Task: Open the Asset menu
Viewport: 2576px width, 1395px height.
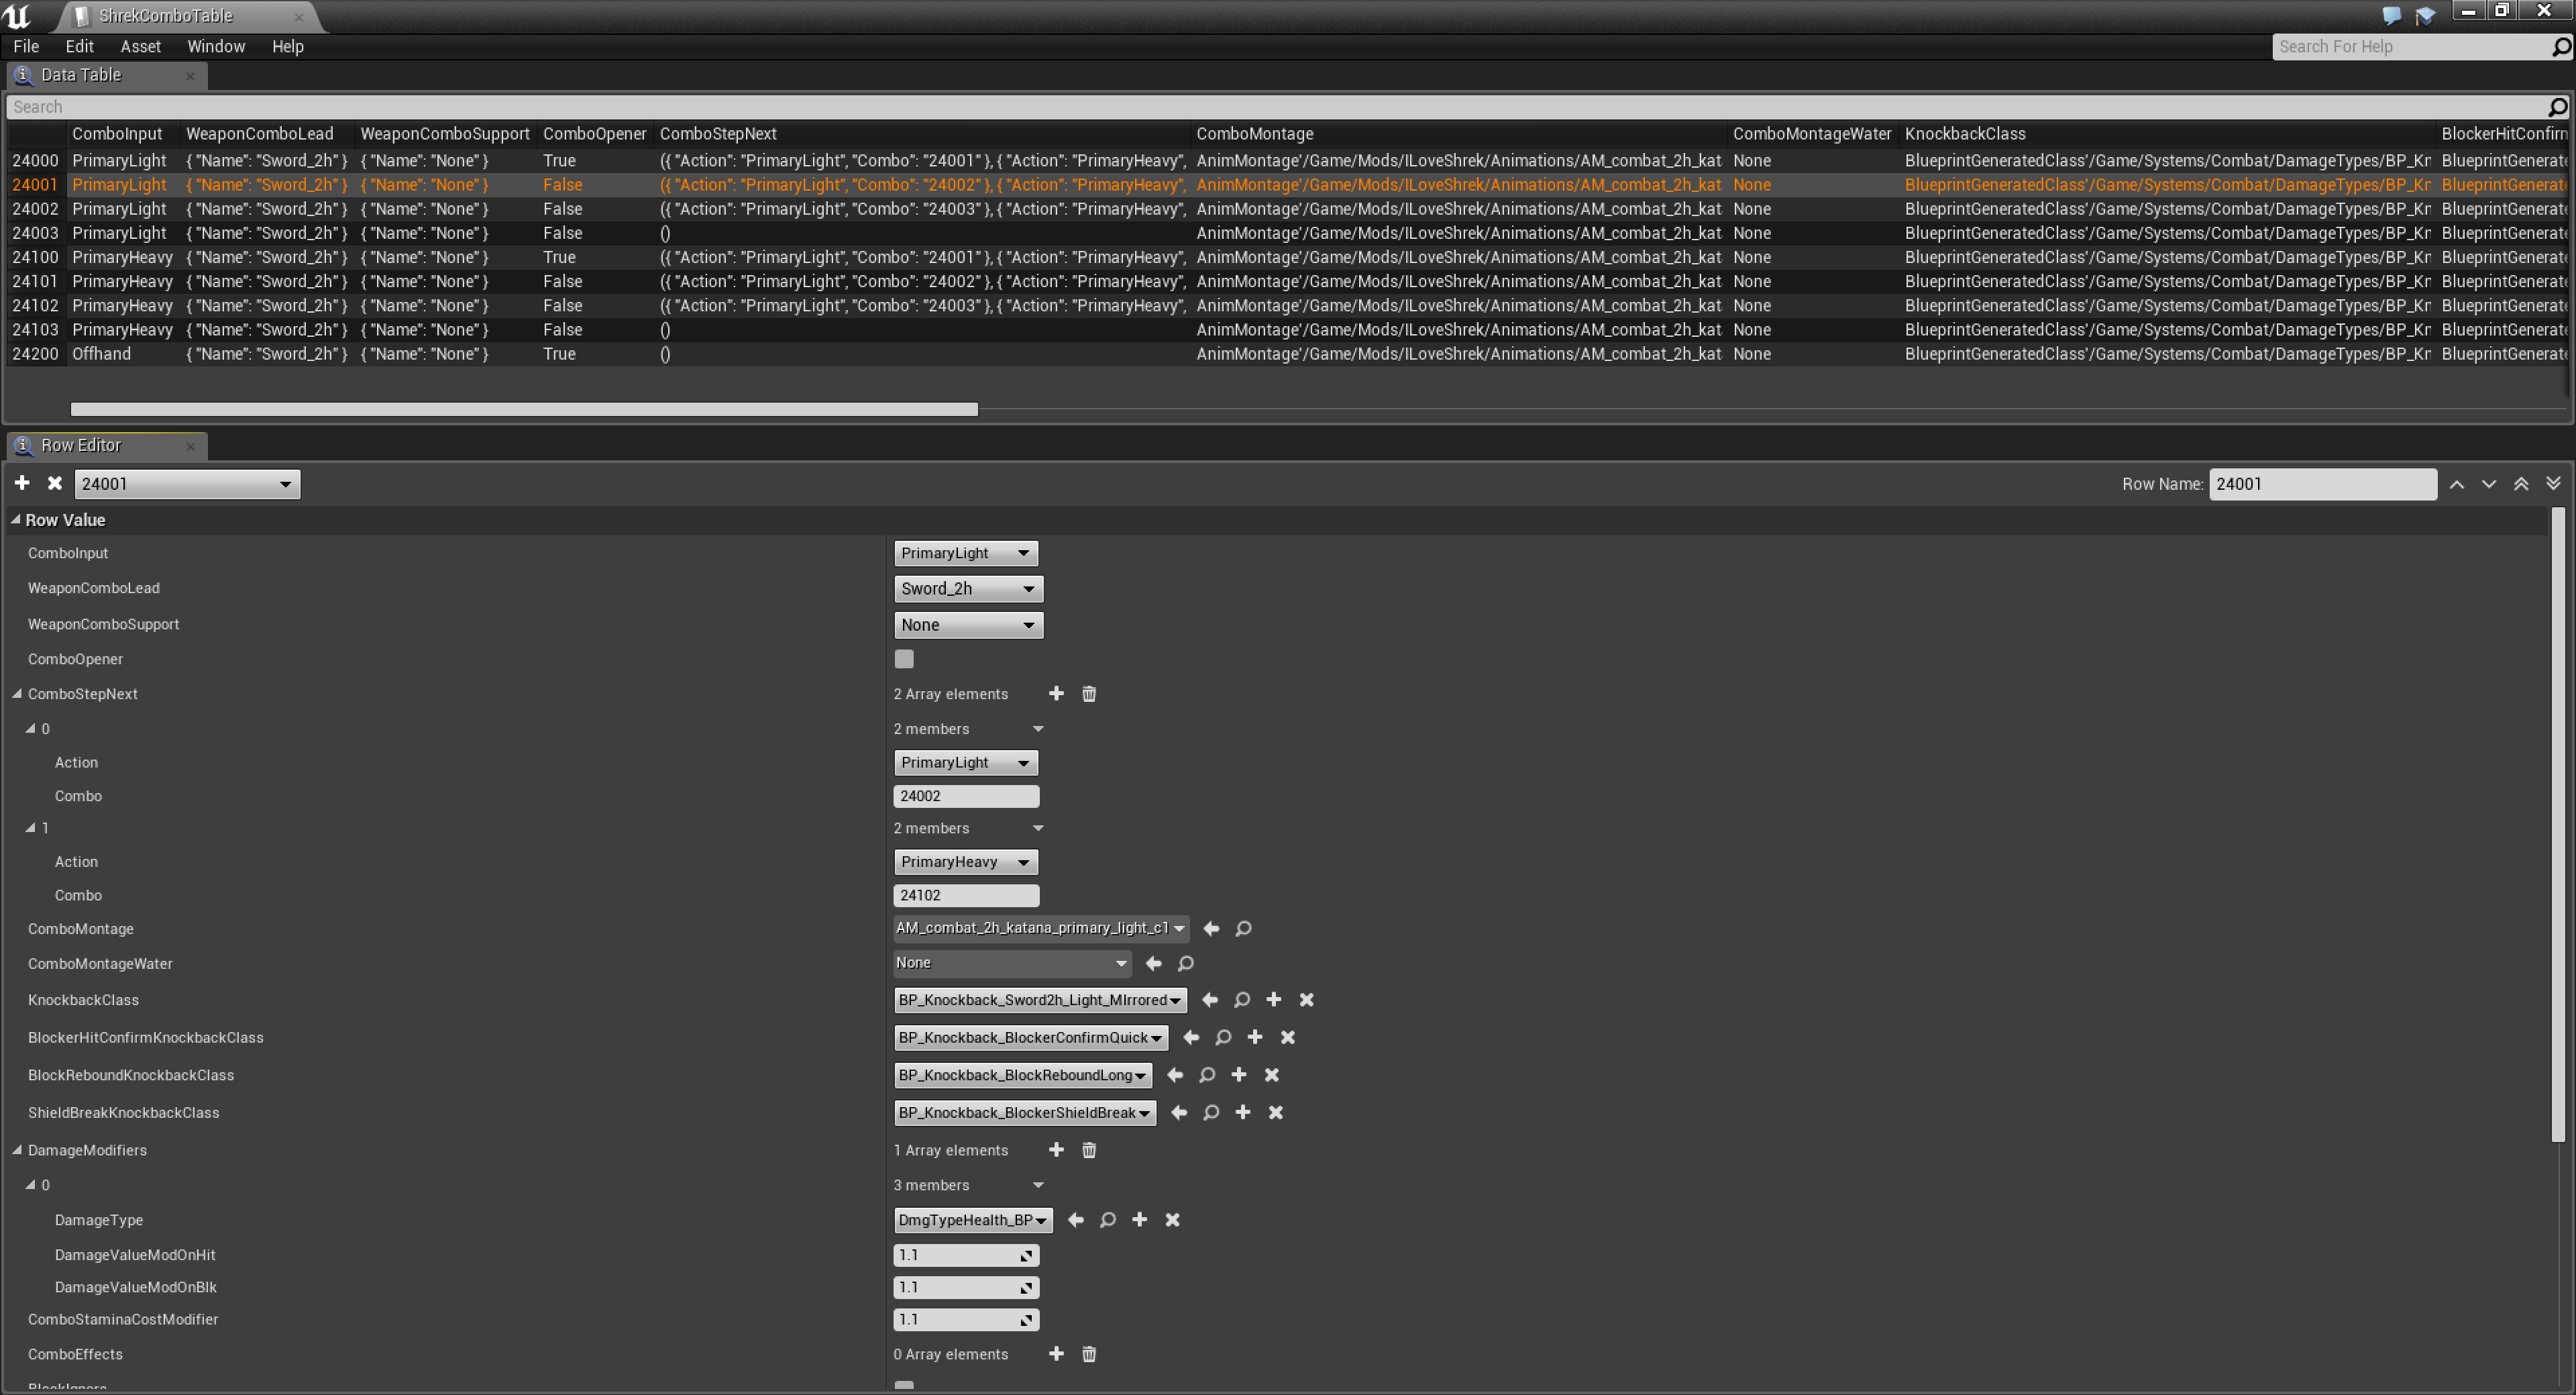Action: click(x=140, y=46)
